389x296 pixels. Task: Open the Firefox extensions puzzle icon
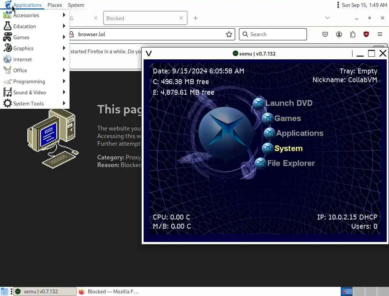pyautogui.click(x=353, y=34)
